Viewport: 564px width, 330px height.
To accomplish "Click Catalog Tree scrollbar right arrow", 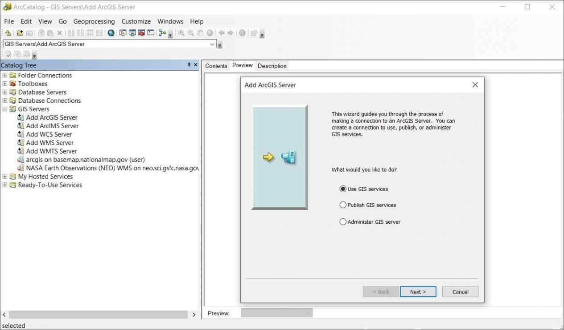I will 193,314.
